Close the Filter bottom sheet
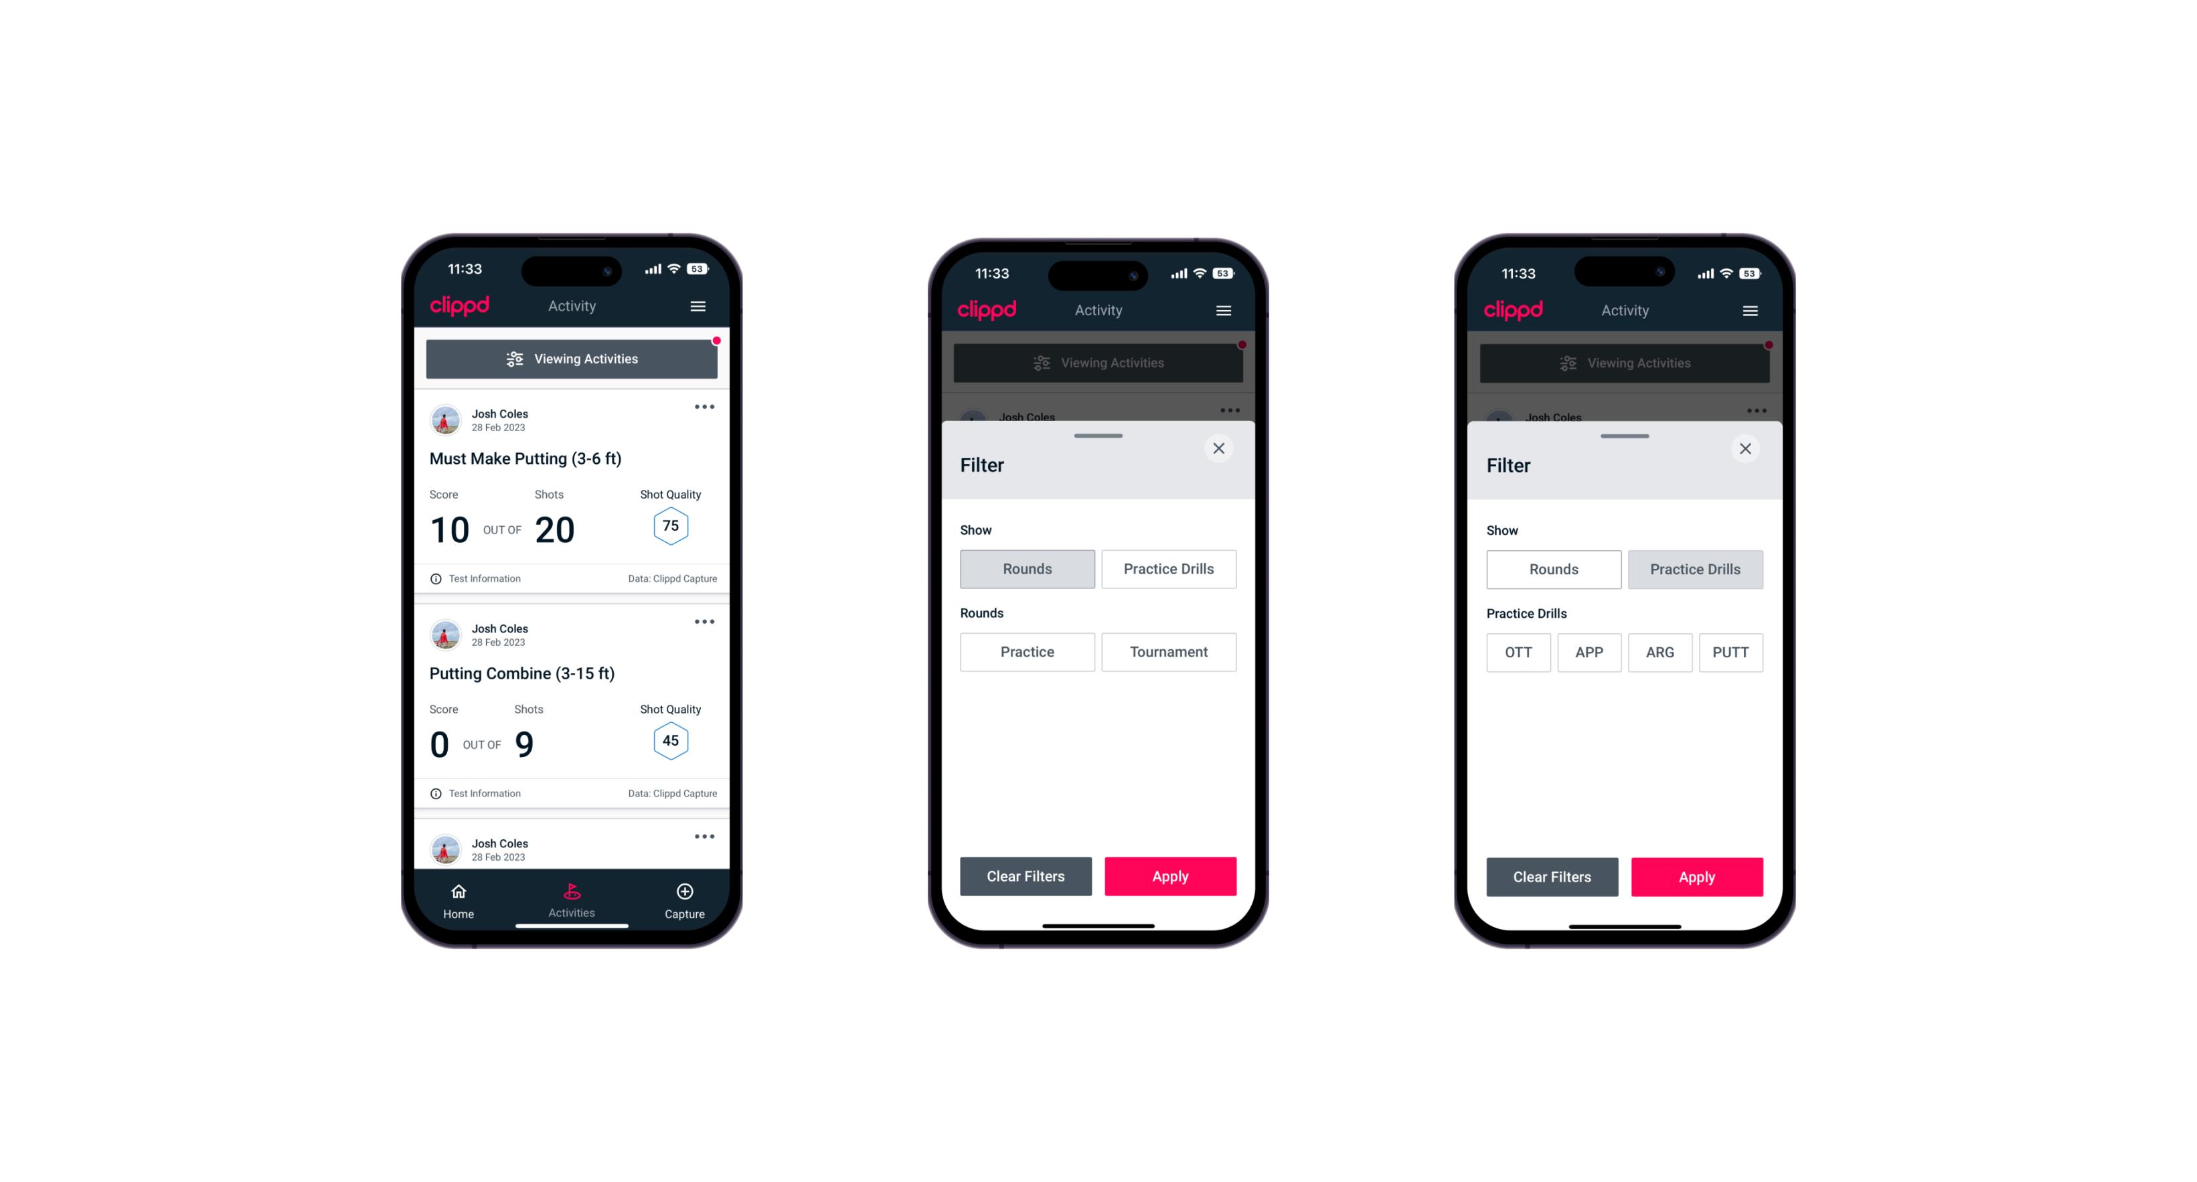2197x1182 pixels. tap(1220, 448)
